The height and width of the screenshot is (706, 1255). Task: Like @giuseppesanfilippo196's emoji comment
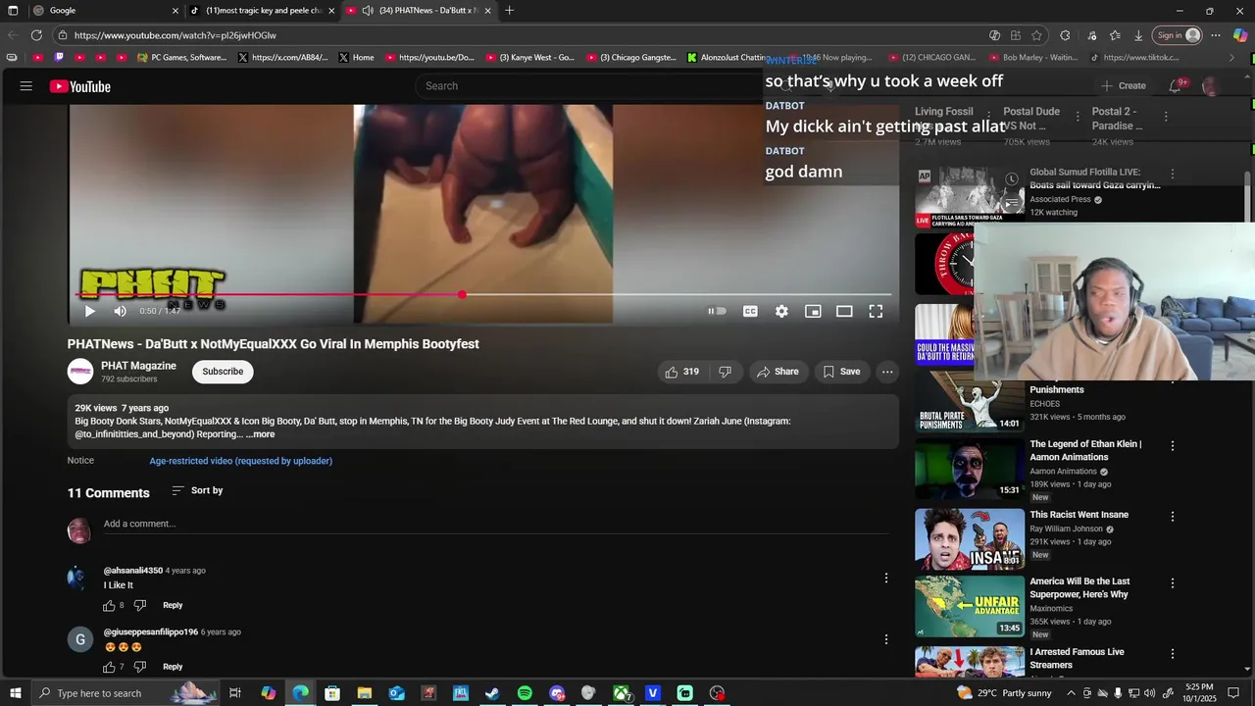(109, 667)
